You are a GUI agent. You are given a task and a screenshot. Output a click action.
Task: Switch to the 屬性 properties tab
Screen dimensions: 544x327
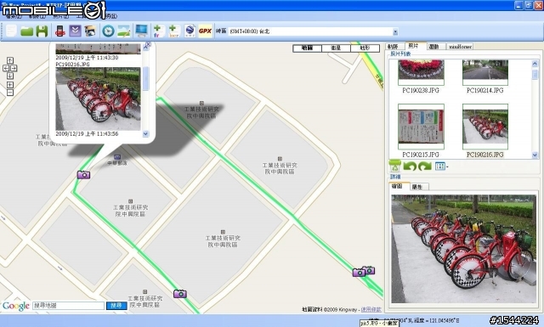(418, 187)
